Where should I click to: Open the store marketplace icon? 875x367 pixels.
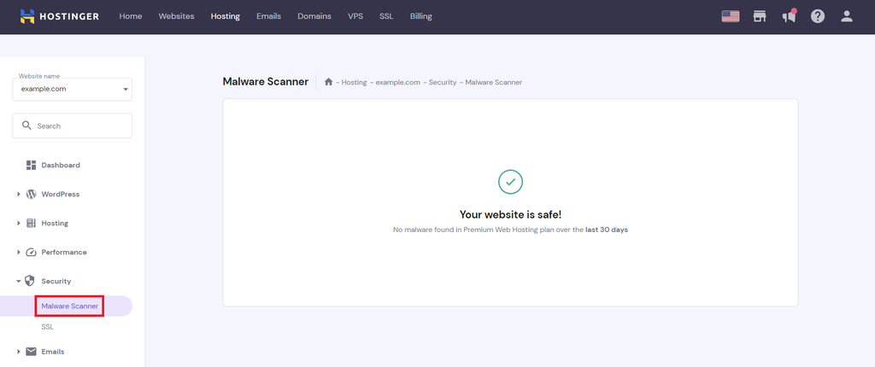click(x=759, y=16)
